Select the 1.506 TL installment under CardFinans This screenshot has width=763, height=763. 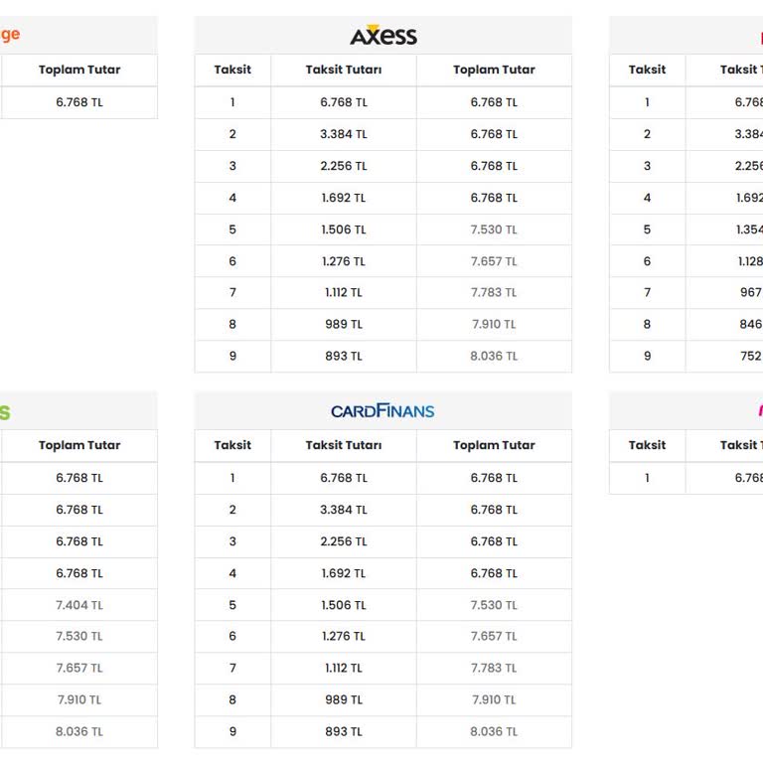pos(344,605)
